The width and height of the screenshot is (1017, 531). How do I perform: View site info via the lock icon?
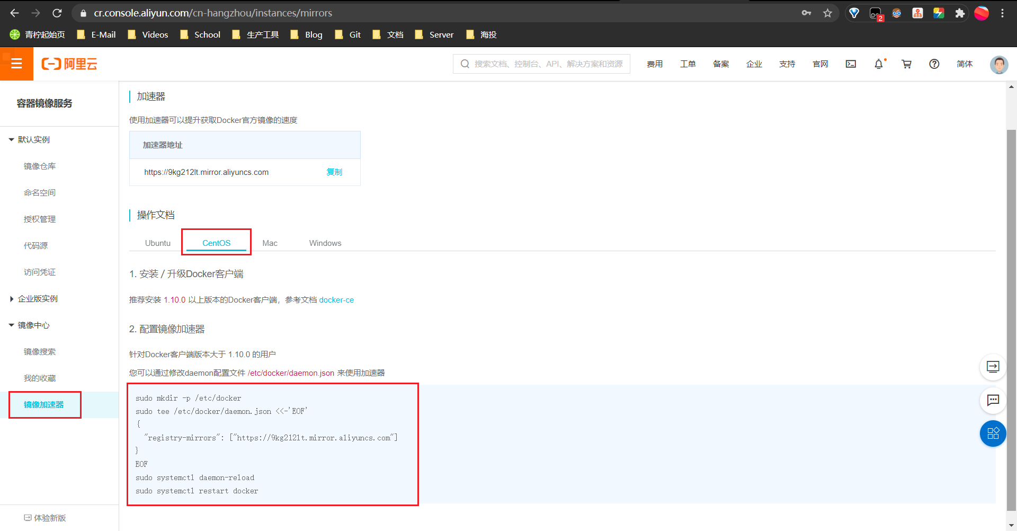coord(83,13)
